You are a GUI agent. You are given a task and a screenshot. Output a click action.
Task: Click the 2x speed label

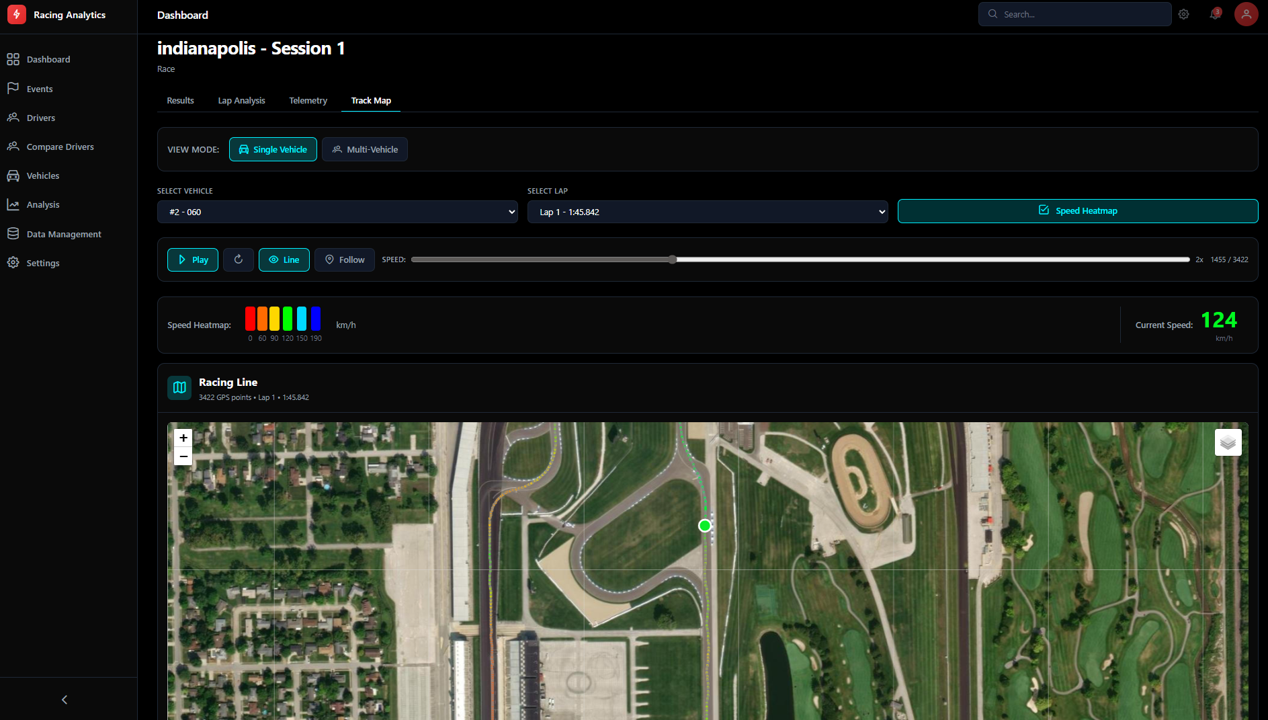click(1199, 259)
